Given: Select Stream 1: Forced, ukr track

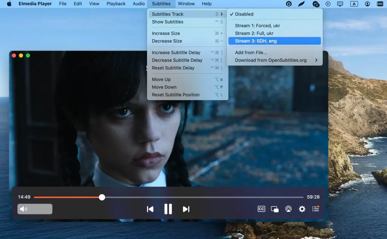Looking at the screenshot, I should 275,26.
